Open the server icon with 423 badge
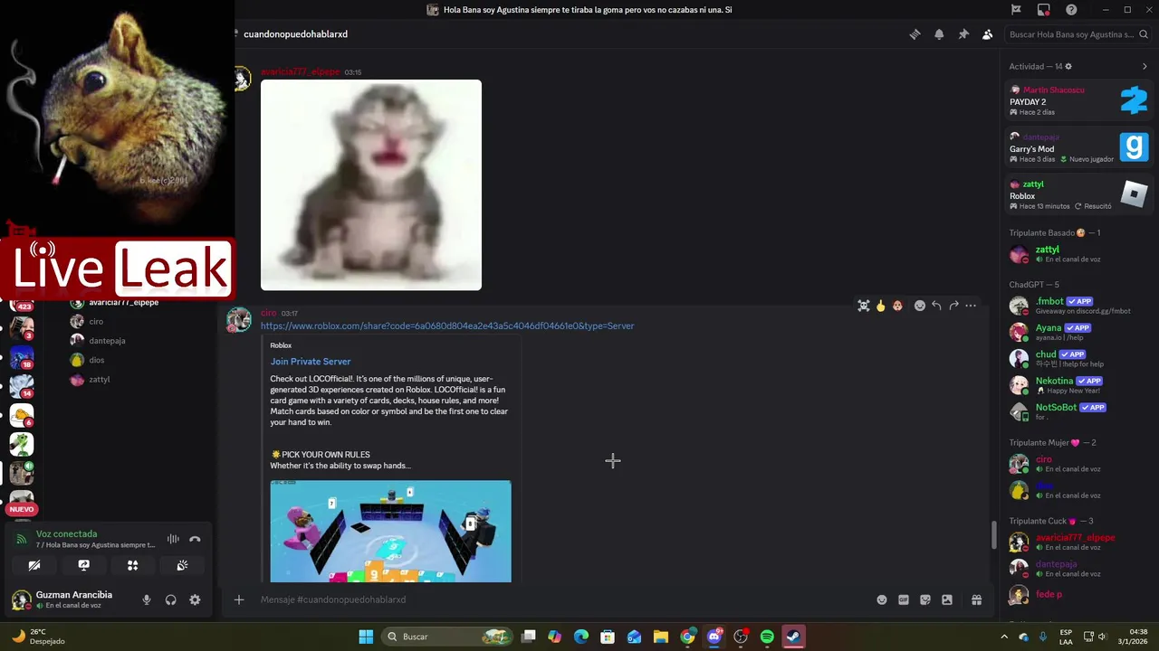Screen dimensions: 1159x651 [x=22, y=304]
